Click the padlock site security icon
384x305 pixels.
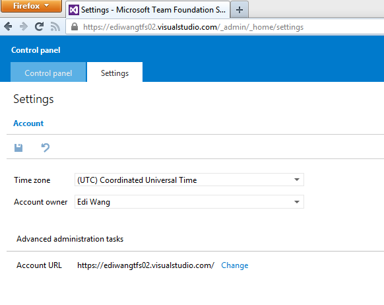[75, 26]
